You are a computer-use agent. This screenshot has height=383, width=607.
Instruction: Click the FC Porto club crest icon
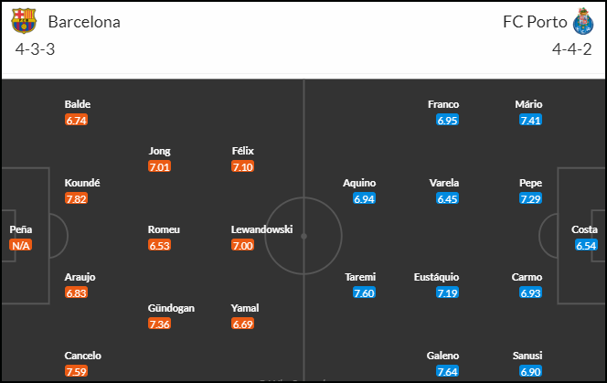point(583,21)
